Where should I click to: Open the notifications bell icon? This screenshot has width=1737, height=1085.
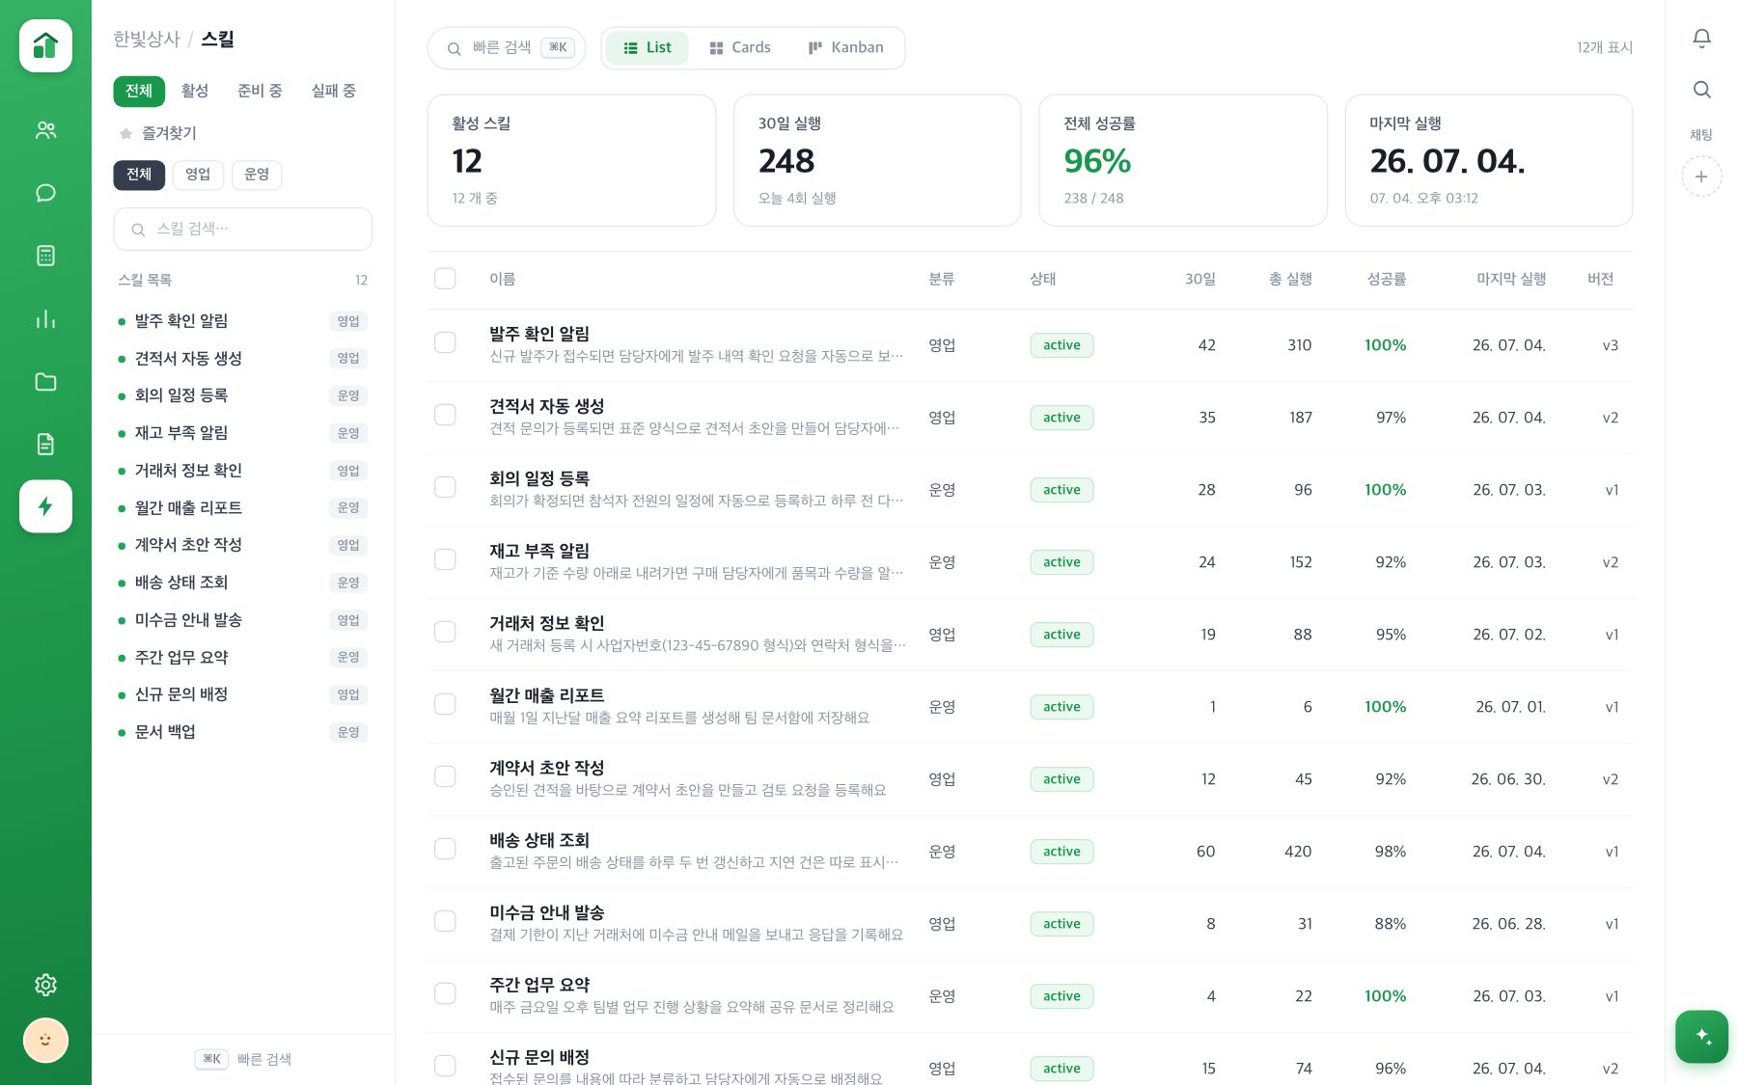click(x=1701, y=38)
